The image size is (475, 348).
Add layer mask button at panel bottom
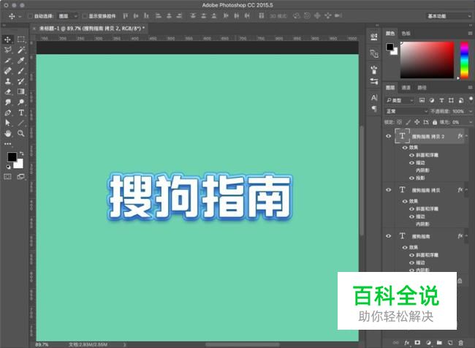pyautogui.click(x=417, y=343)
